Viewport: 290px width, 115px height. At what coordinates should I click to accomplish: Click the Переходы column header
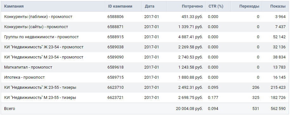(249, 6)
